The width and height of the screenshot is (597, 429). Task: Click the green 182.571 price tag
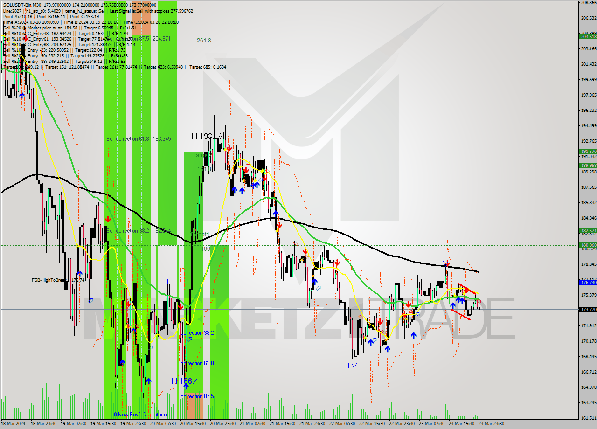pos(588,231)
